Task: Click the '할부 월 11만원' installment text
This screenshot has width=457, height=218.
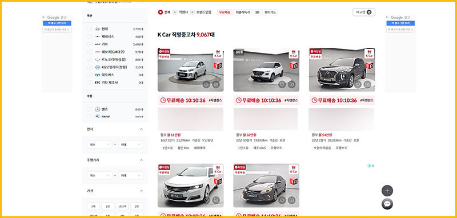Action: (170, 135)
